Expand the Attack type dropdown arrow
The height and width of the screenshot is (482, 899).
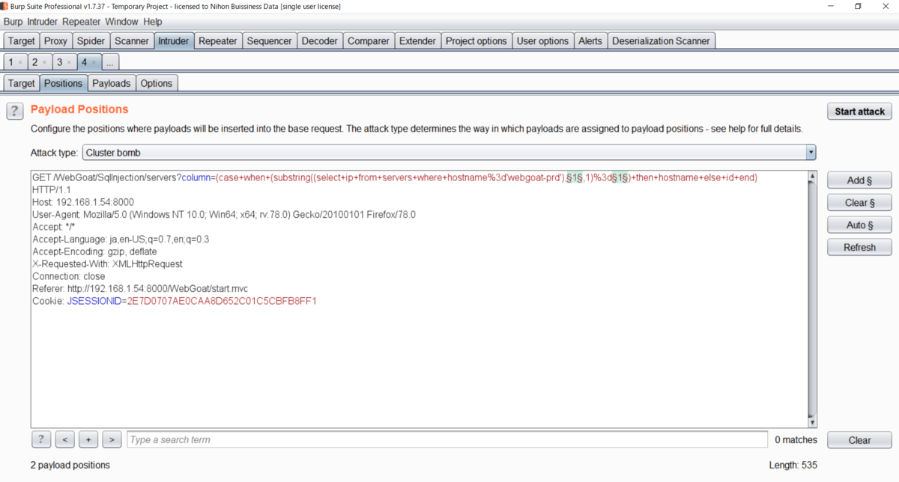pyautogui.click(x=811, y=153)
